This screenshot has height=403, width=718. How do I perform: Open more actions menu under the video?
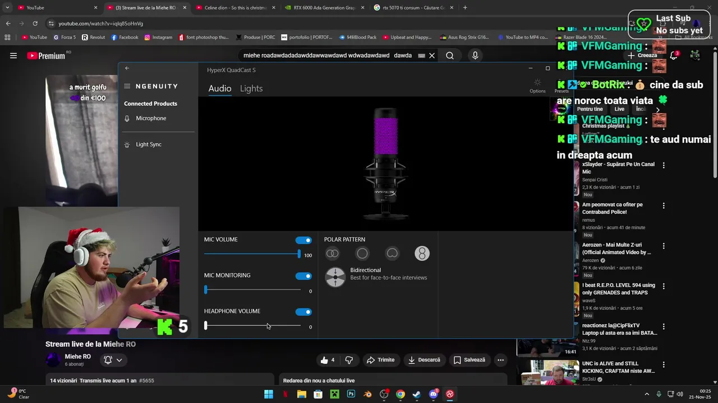(x=501, y=360)
